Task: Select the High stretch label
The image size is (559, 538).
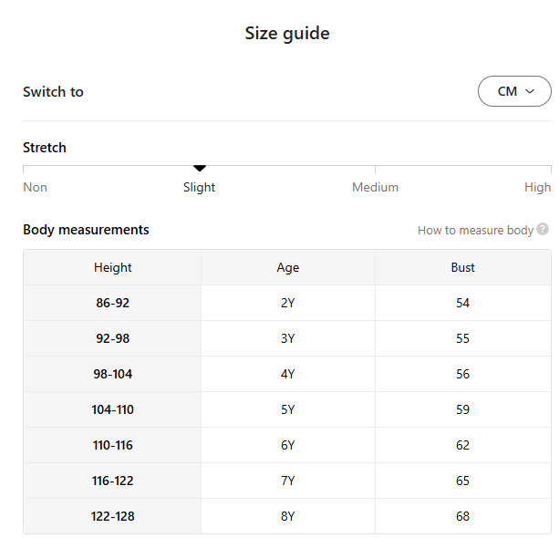Action: pyautogui.click(x=537, y=187)
